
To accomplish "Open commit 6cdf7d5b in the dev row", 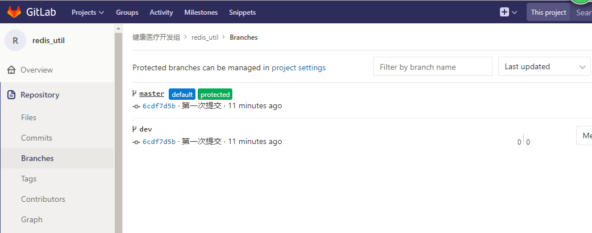I will pyautogui.click(x=159, y=142).
